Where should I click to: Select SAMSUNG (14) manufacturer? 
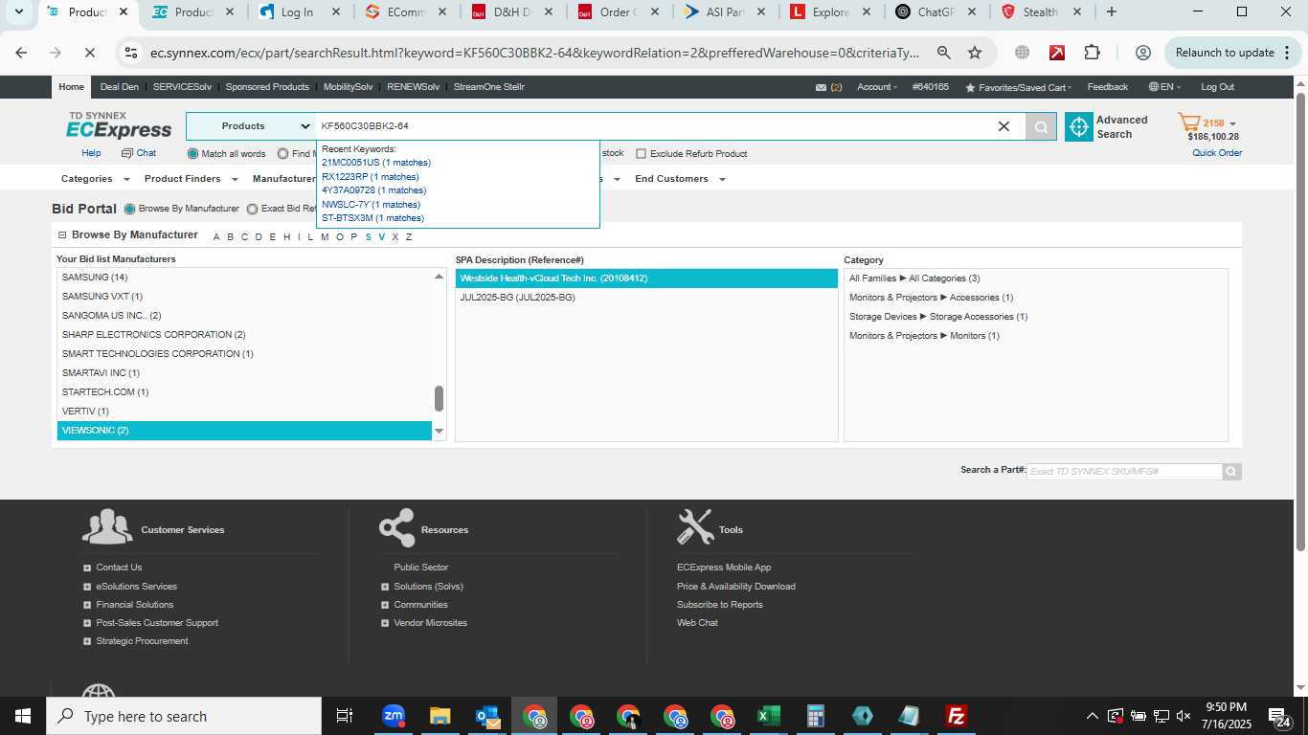[x=244, y=278]
